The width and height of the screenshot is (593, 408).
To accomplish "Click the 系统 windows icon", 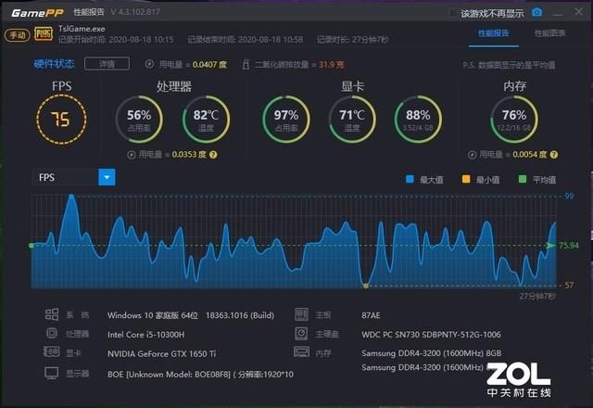I will 52,314.
